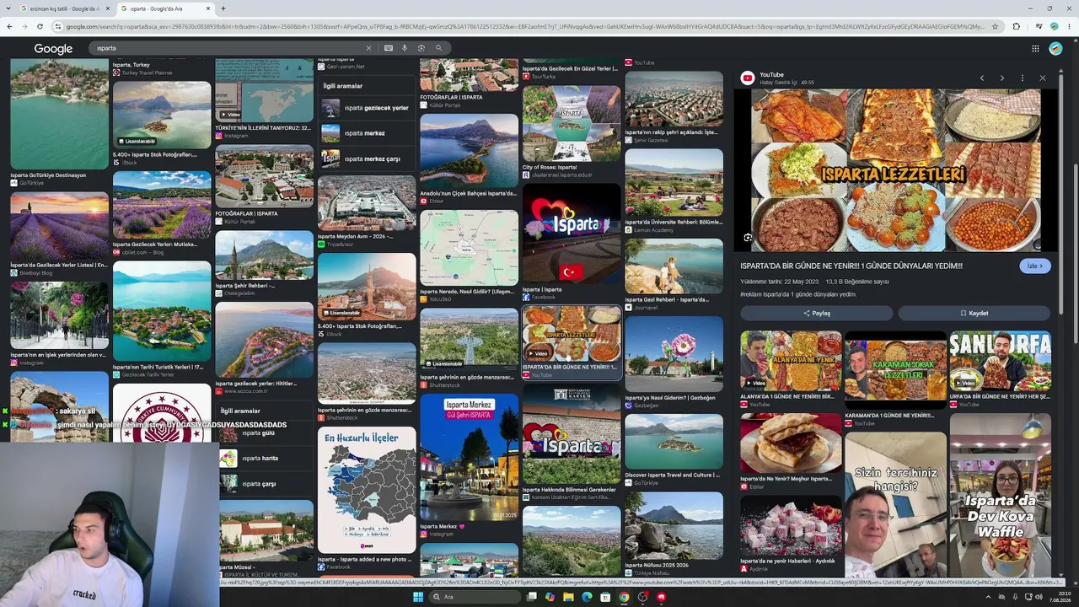Open the preview panel three-dot menu
The width and height of the screenshot is (1079, 607).
pos(1022,78)
